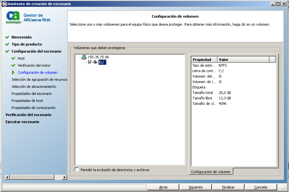The height and width of the screenshot is (192, 289).
Task: Select the C:/ volume in the tree
Action: click(x=102, y=63)
